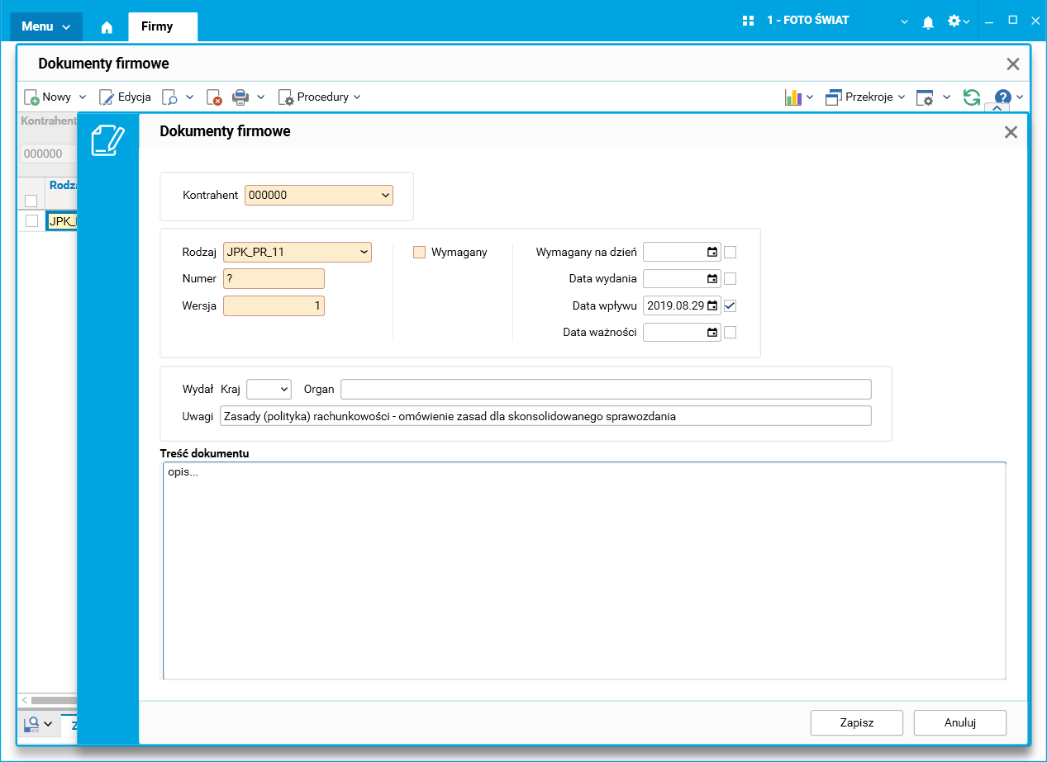Open calendar for Data ważności

coord(712,333)
